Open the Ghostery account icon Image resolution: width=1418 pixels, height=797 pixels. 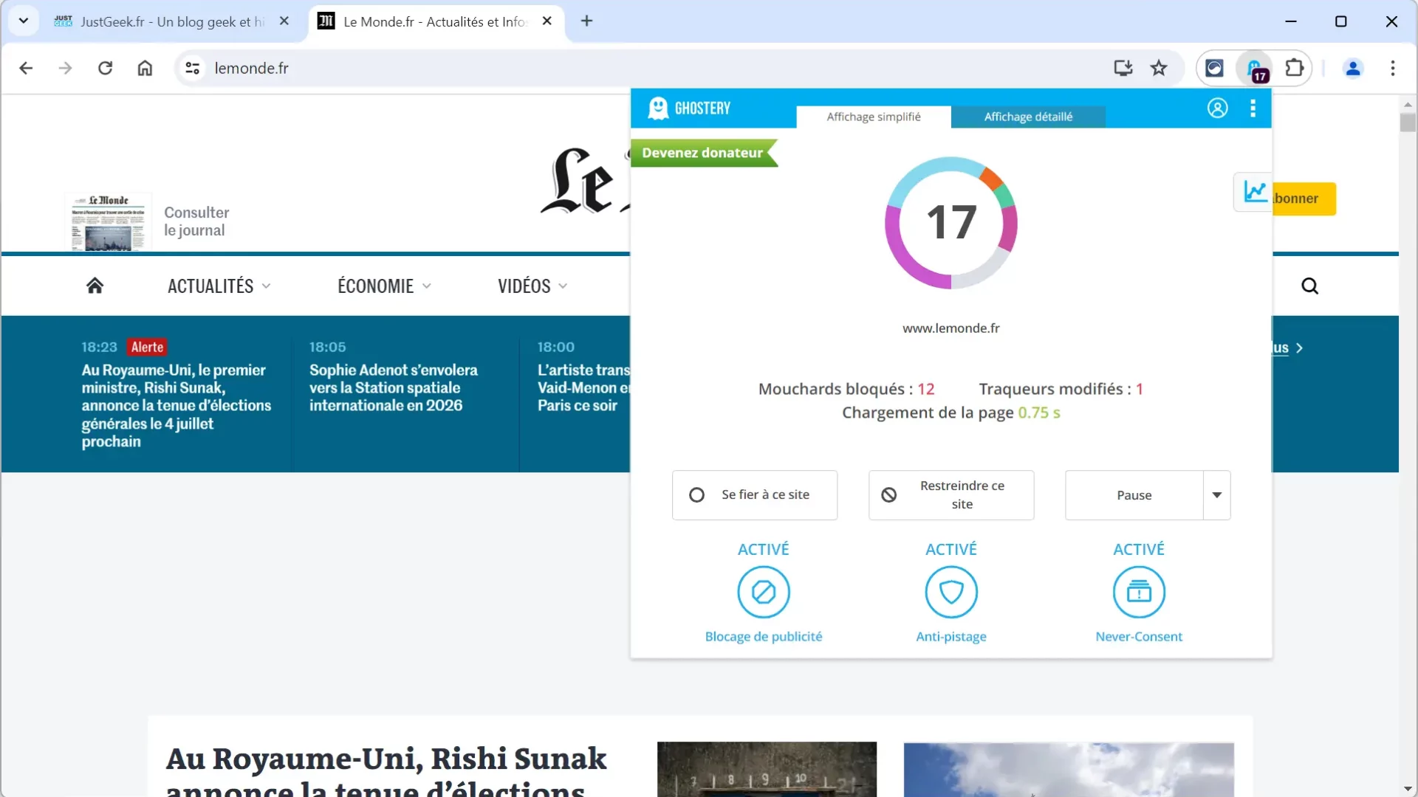click(x=1217, y=108)
